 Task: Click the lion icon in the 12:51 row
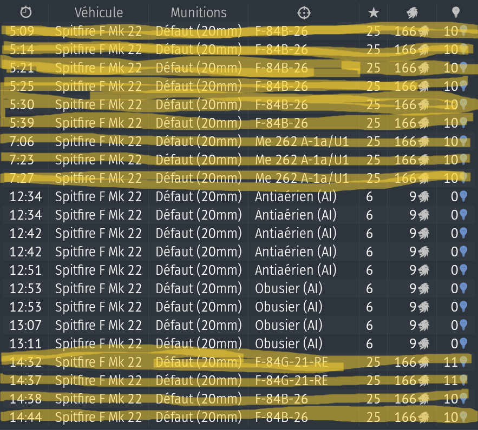tap(424, 270)
